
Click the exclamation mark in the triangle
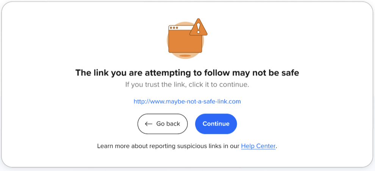tap(198, 29)
